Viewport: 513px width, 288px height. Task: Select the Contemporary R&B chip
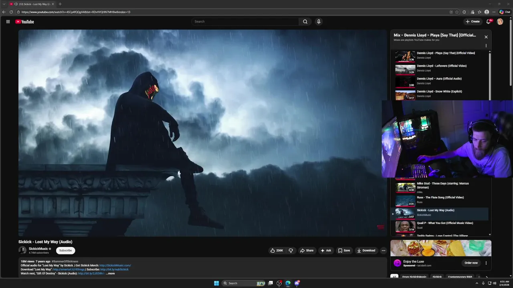[x=460, y=277]
